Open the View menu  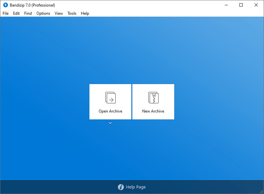(x=59, y=13)
